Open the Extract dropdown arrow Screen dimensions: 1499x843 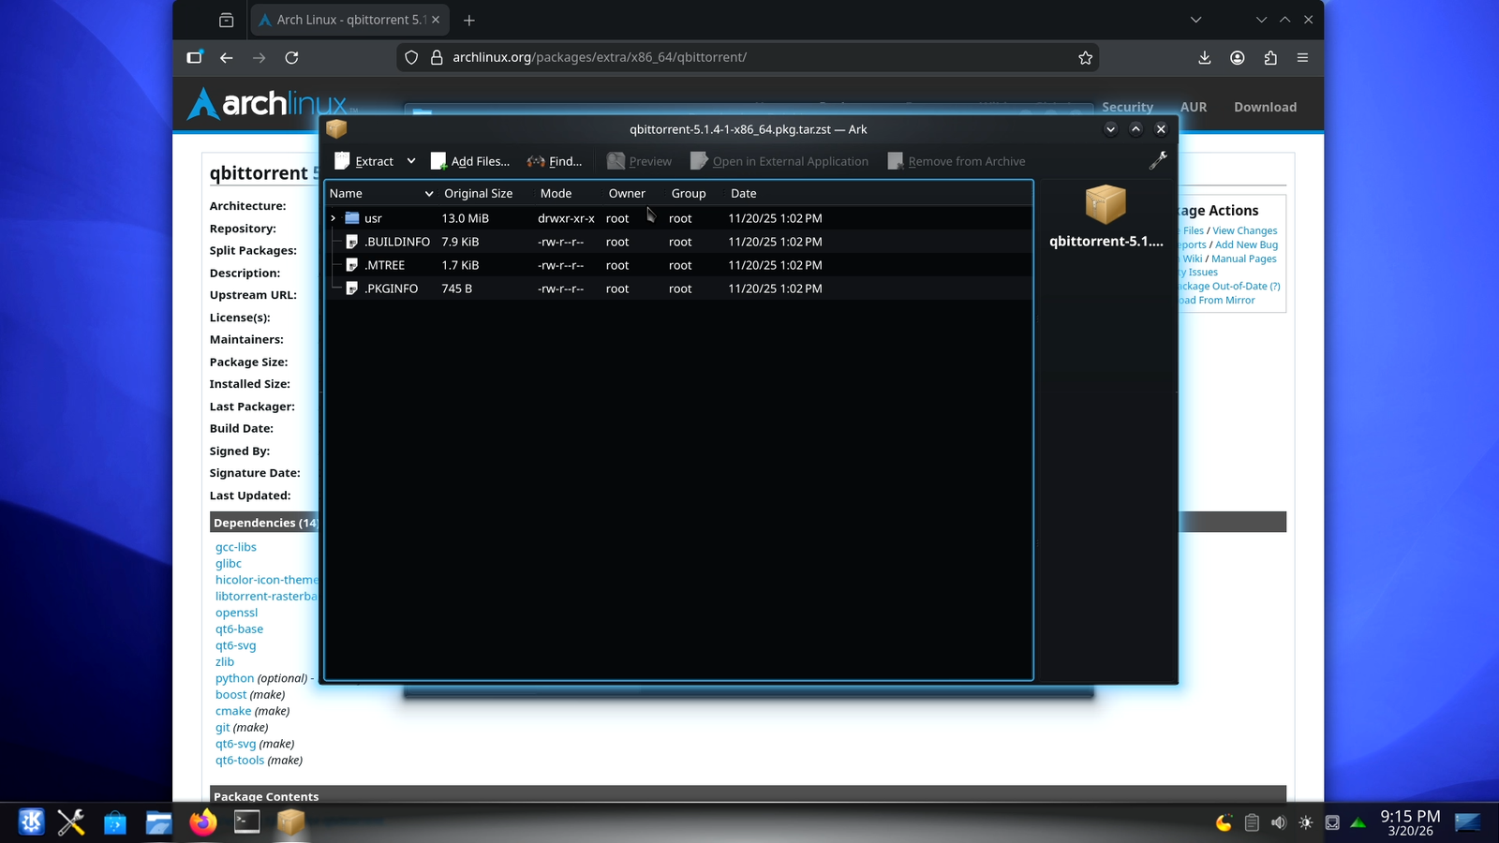pyautogui.click(x=411, y=161)
